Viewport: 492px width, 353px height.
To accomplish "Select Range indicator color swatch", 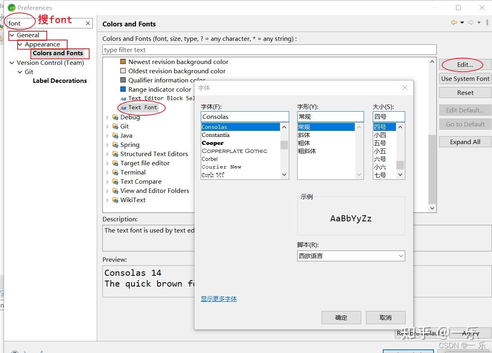I will coord(123,90).
